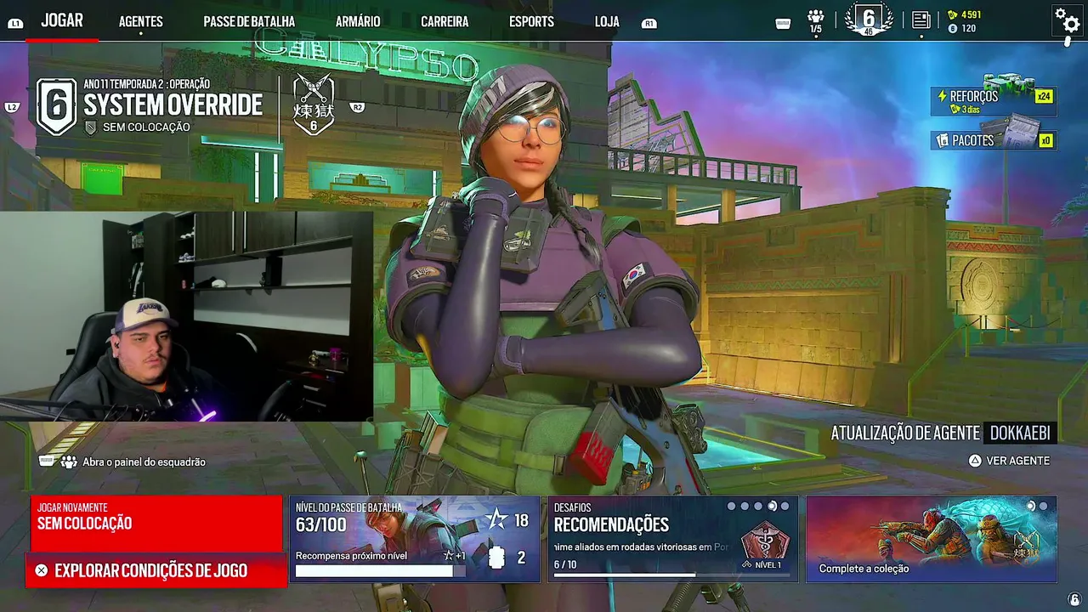This screenshot has width=1088, height=612.
Task: Open the Carreira tab
Action: pos(445,21)
